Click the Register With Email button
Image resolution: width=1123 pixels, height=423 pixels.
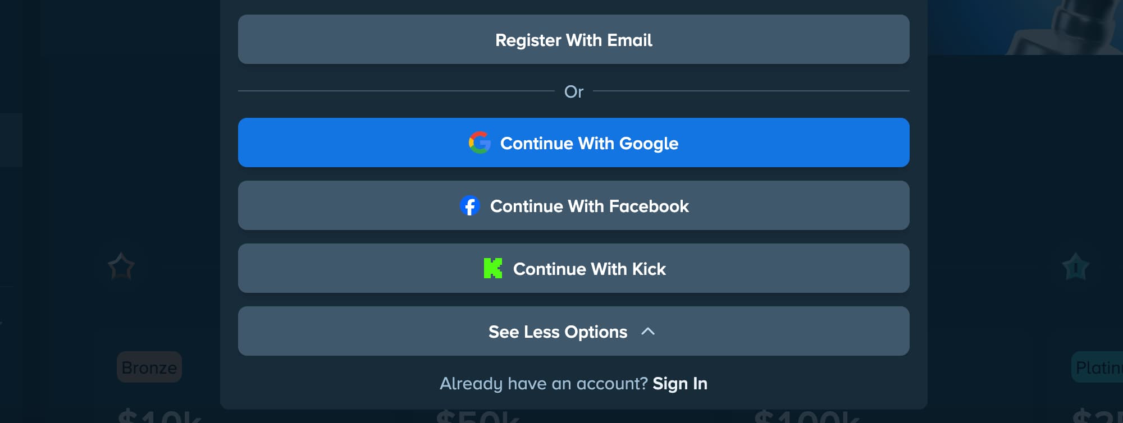tap(573, 39)
